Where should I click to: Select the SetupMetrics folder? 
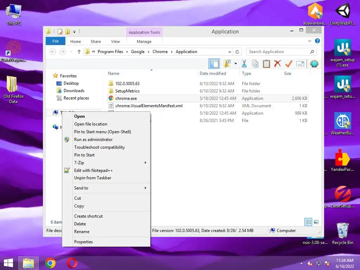(127, 91)
